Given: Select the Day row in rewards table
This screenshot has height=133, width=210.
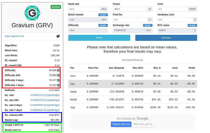Looking at the screenshot, I should coord(133,84).
